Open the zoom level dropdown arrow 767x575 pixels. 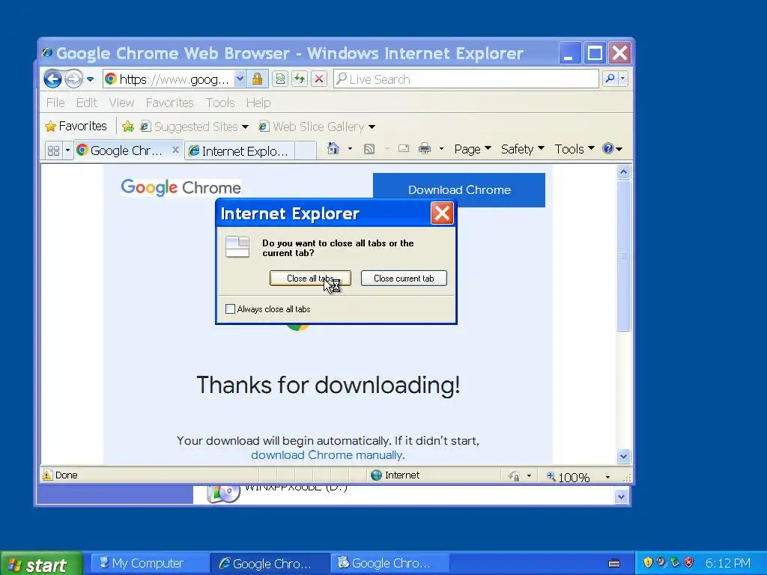tap(607, 477)
